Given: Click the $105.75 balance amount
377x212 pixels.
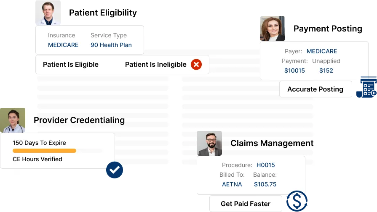Looking at the screenshot, I should point(265,184).
